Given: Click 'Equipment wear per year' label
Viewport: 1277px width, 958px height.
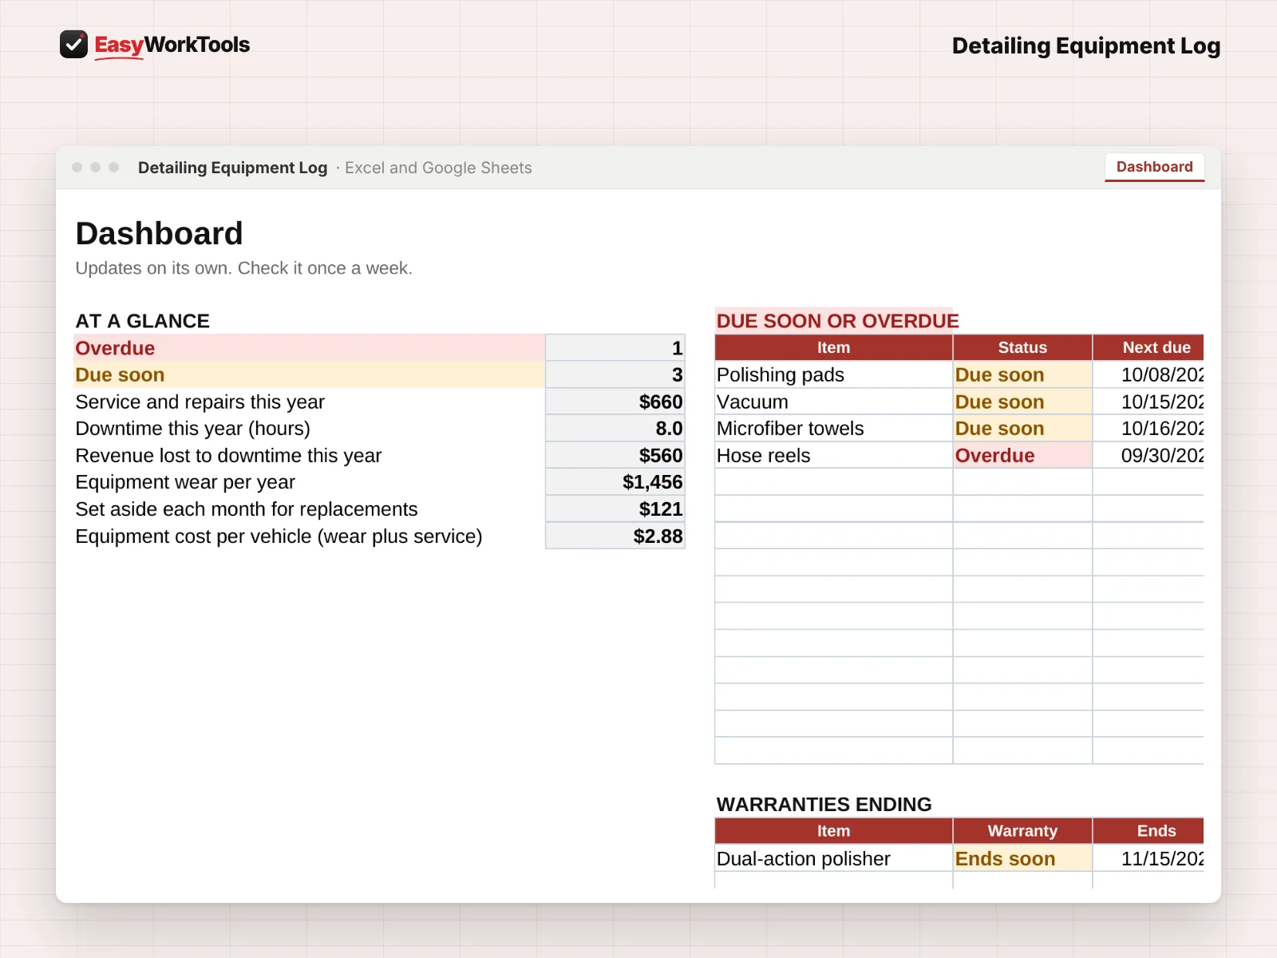Looking at the screenshot, I should [185, 482].
